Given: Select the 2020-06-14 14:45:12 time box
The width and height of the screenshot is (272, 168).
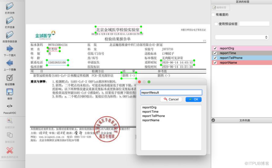Looking at the screenshot, I should click(x=177, y=63).
